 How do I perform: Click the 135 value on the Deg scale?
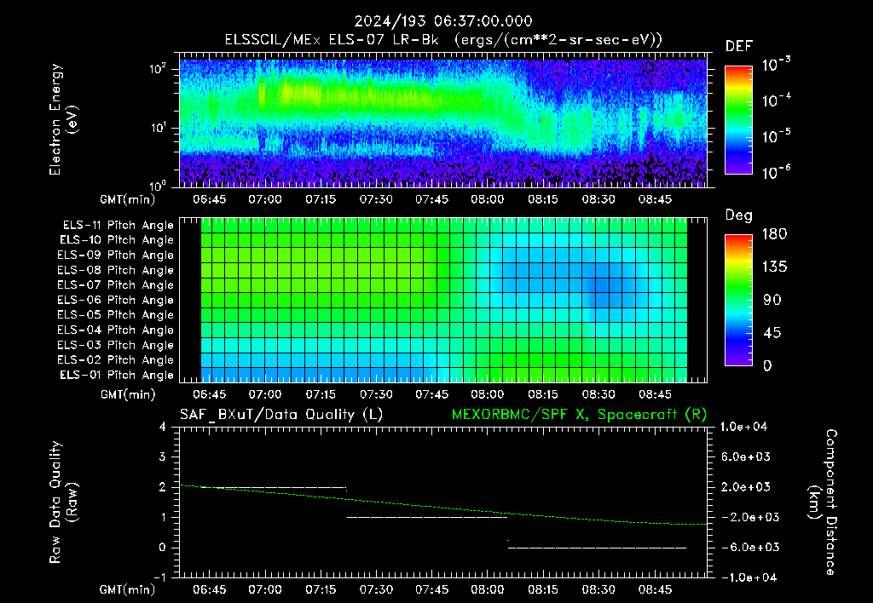click(774, 267)
